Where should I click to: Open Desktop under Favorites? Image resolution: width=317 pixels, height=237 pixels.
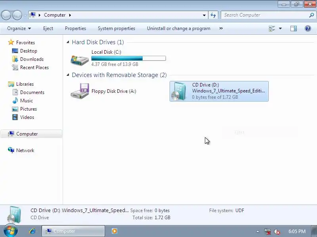(29, 51)
